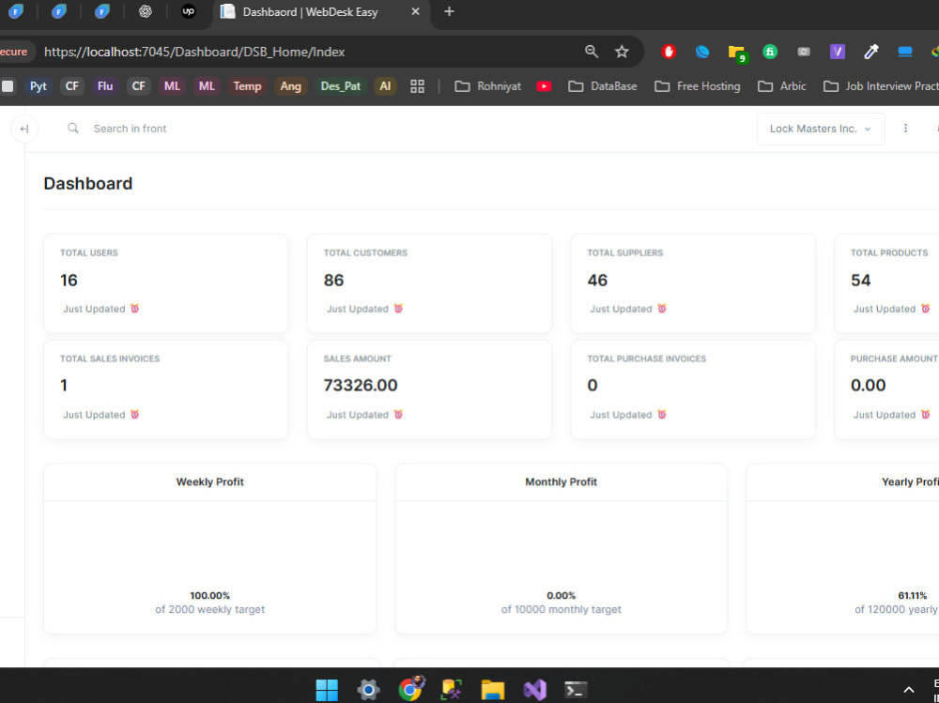Viewport: 939px width, 703px height.
Task: Click the Purchase Amount value 0.00
Action: (x=868, y=385)
